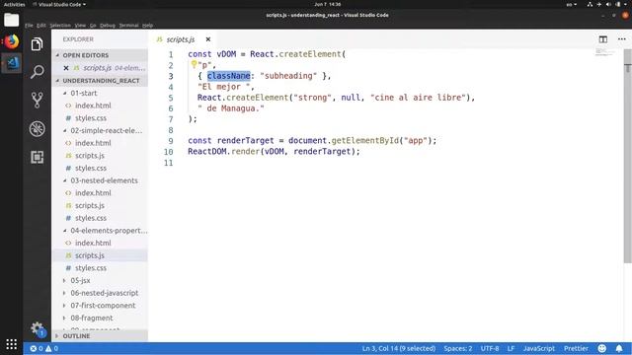This screenshot has height=355, width=632.
Task: Open the Search view icon
Action: tap(38, 72)
